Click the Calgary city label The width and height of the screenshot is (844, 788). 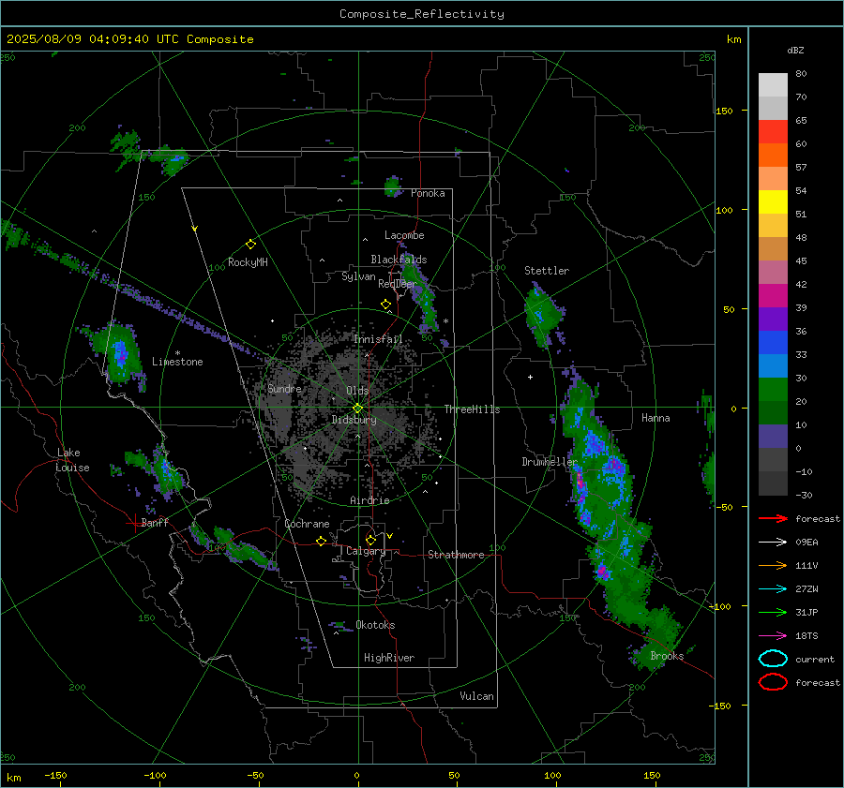[x=366, y=551]
